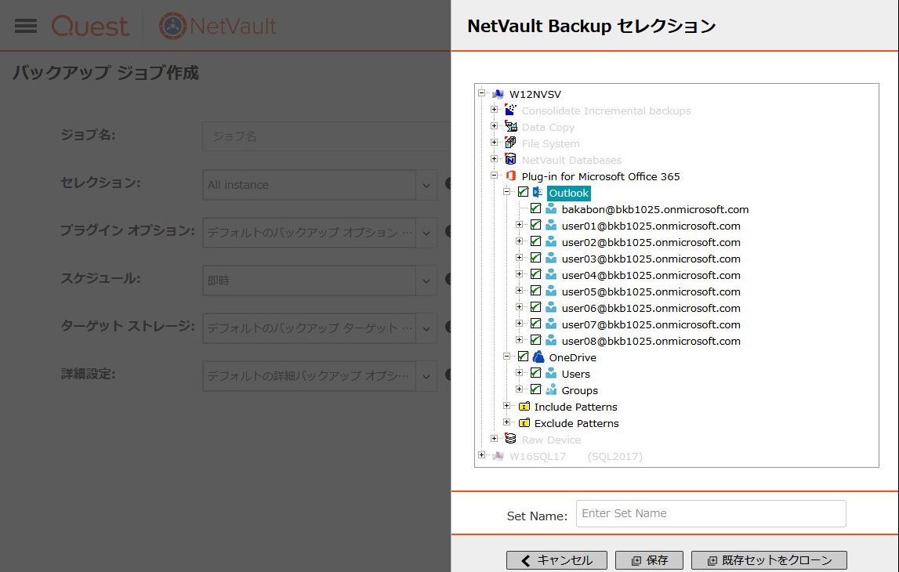Open the 詳細設定 dropdown

pyautogui.click(x=426, y=376)
